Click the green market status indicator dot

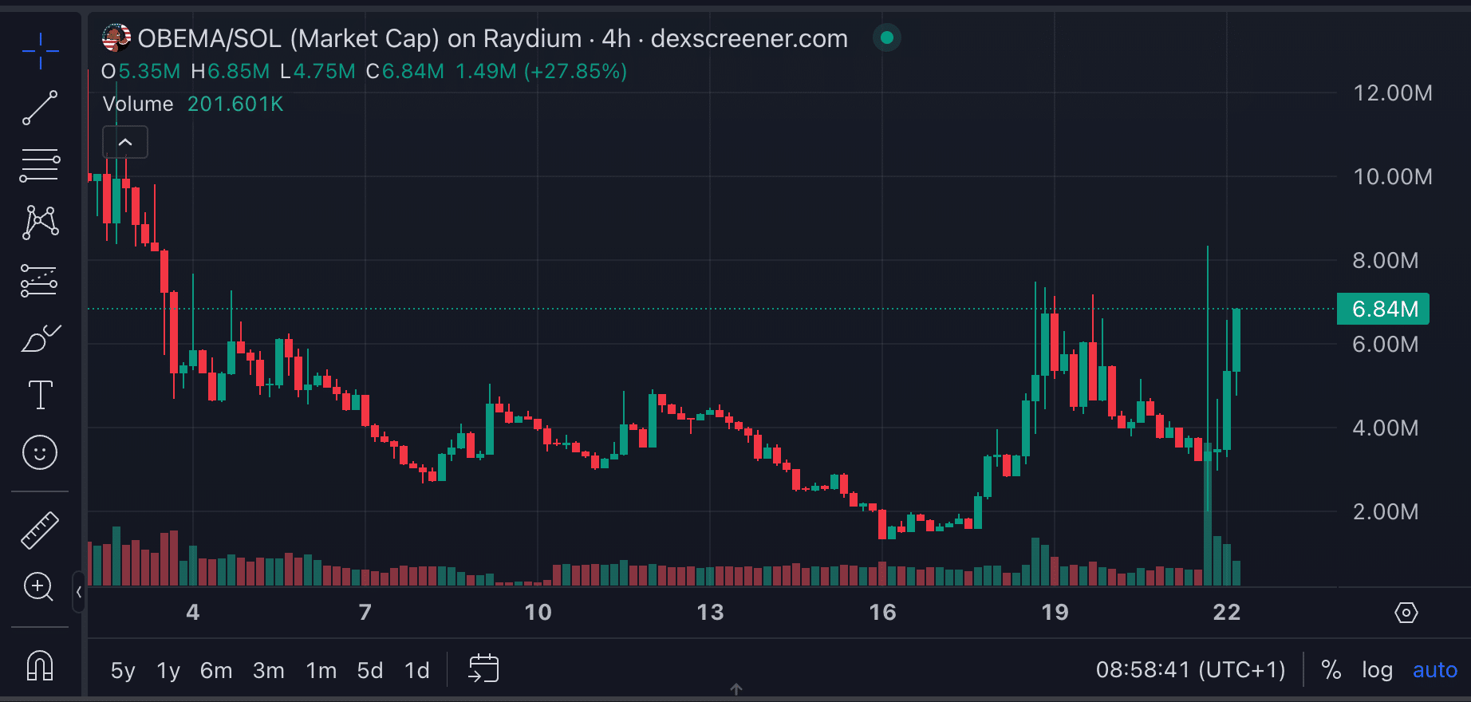pos(886,37)
